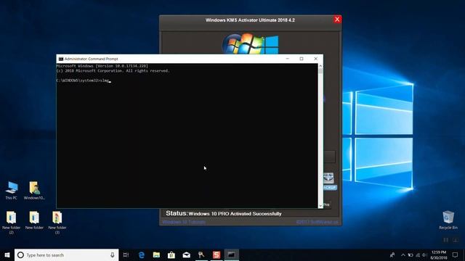This screenshot has height=261, width=465.
Task: Click the battery icon in system tray
Action: 411,254
